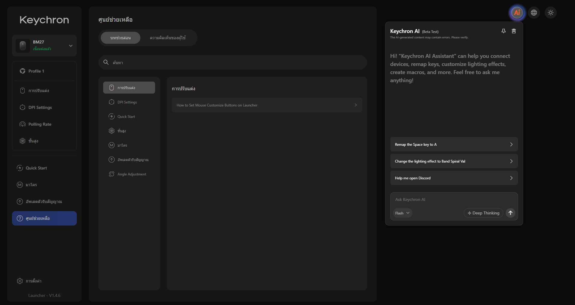Expand the BM27 device dropdown

tap(71, 46)
